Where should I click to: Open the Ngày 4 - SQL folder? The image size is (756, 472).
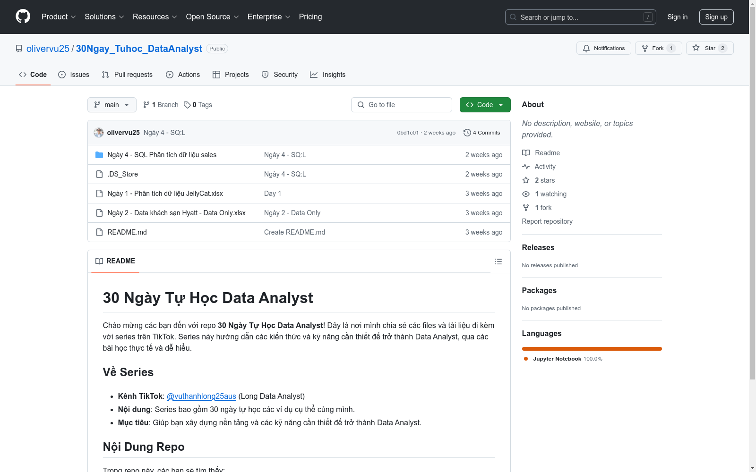tap(162, 155)
